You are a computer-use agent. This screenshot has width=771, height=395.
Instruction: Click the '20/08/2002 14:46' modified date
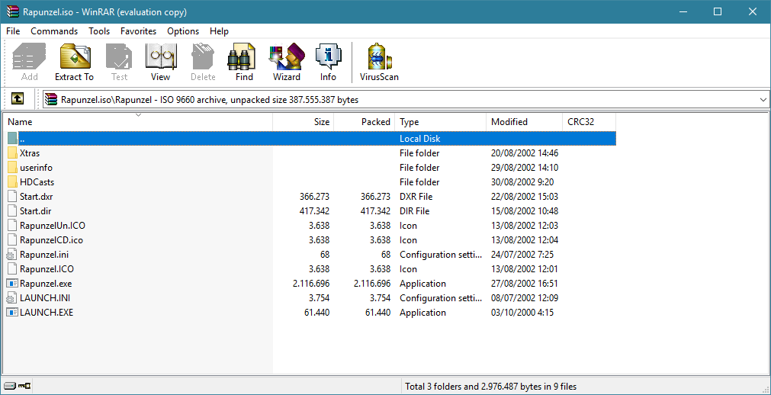(525, 153)
